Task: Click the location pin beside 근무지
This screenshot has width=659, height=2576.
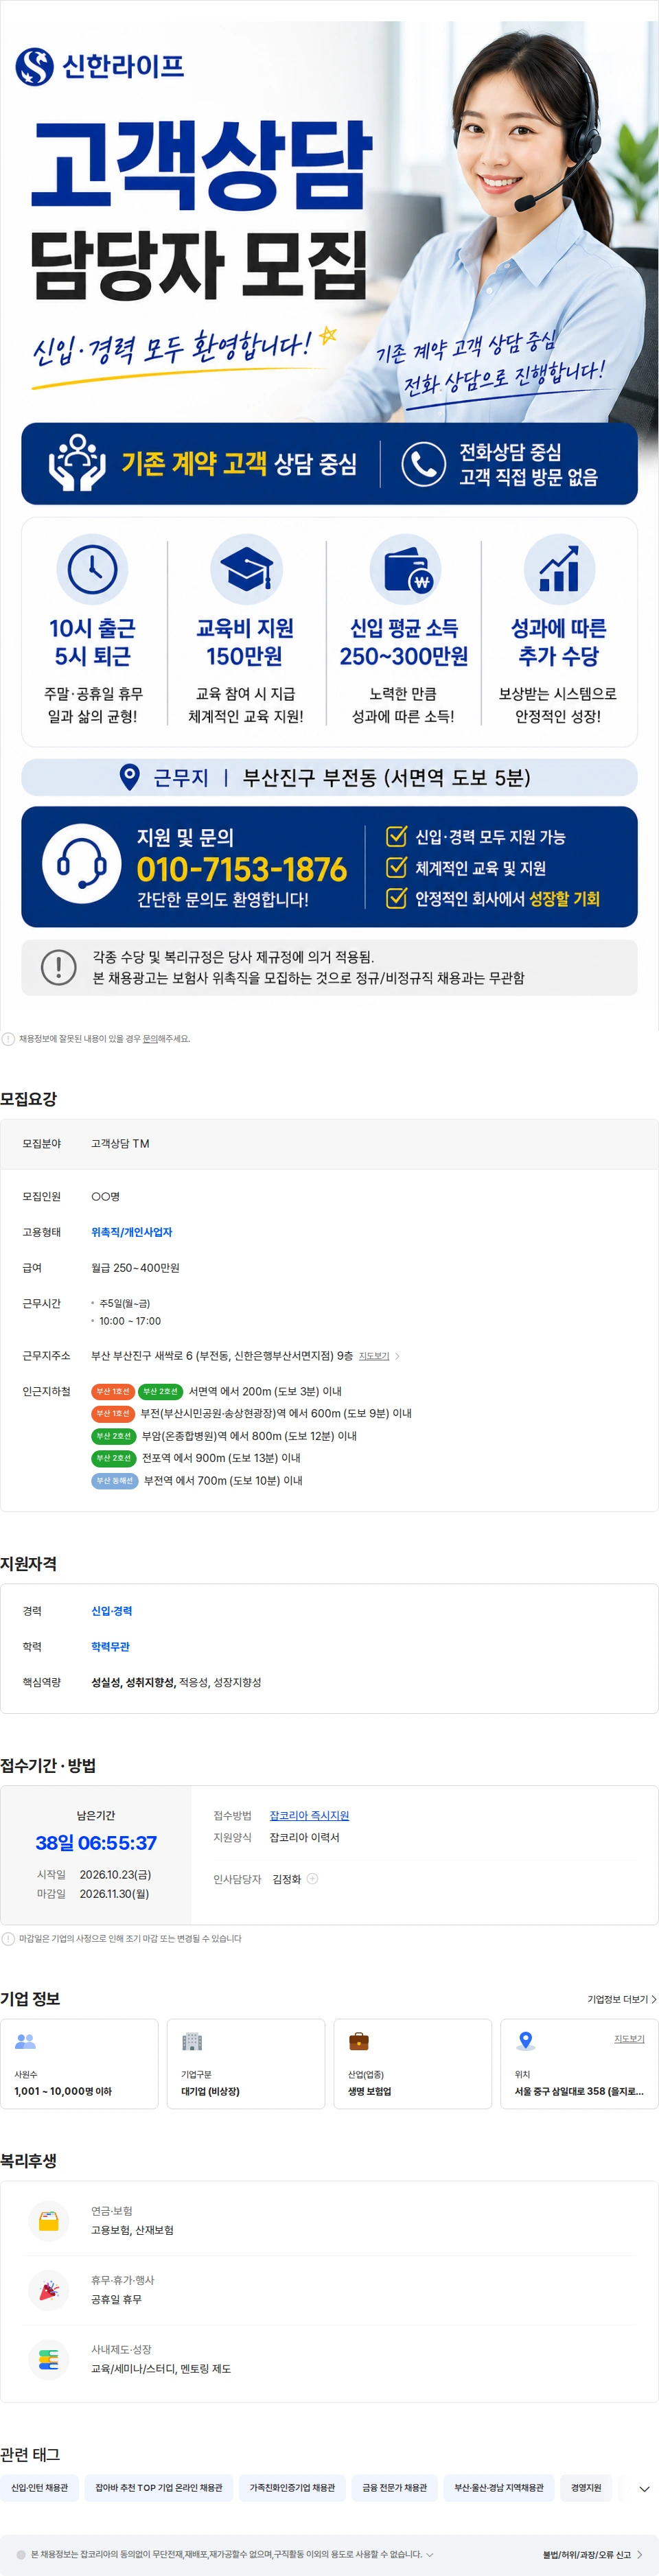Action: [x=129, y=777]
